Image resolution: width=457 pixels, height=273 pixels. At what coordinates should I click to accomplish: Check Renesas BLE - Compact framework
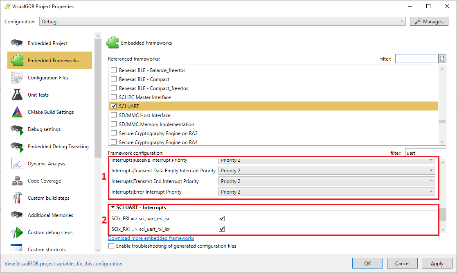coord(114,79)
